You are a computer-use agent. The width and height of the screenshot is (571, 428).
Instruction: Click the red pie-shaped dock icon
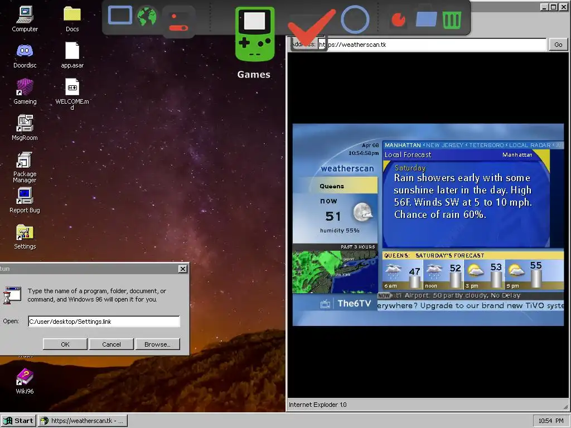398,20
